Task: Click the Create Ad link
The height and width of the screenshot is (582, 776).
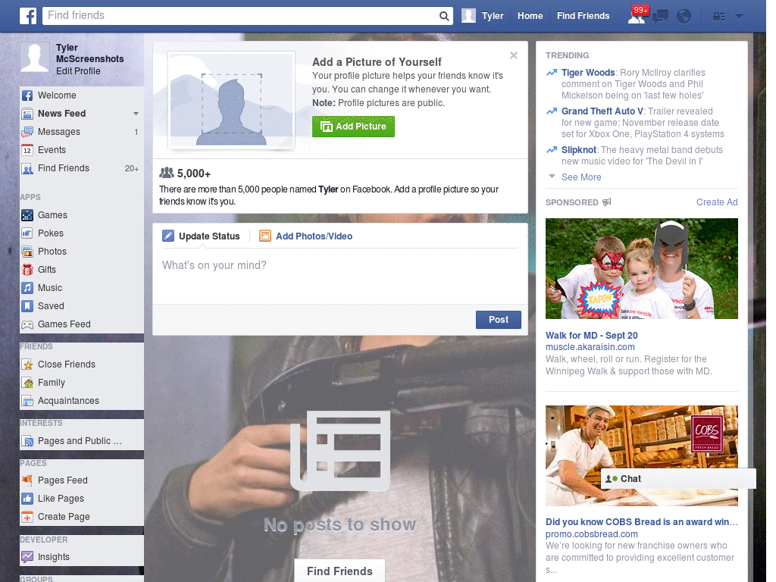Action: (x=717, y=202)
